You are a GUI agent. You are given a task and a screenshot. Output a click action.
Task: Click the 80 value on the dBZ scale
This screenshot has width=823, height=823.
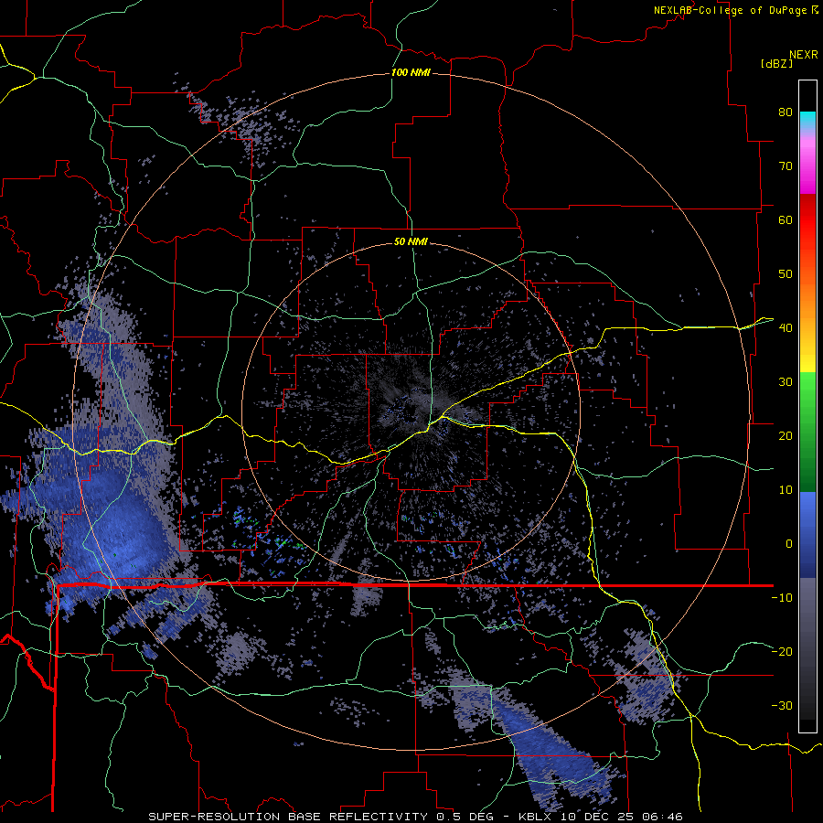786,112
